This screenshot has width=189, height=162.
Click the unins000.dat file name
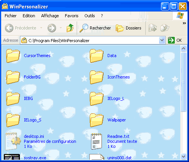[x=120, y=158]
